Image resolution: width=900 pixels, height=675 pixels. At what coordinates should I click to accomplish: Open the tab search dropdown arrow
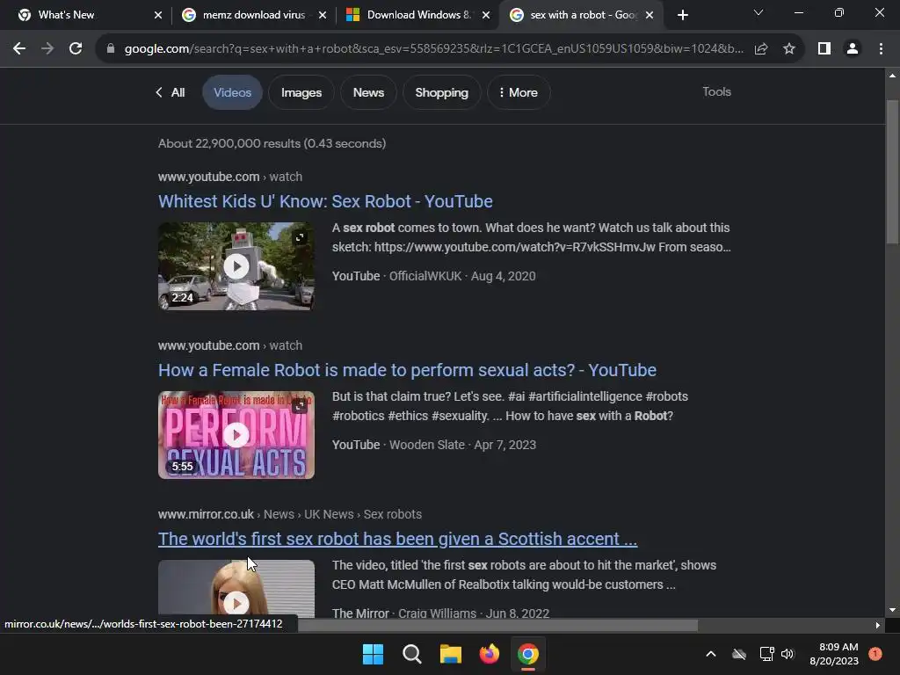point(758,12)
